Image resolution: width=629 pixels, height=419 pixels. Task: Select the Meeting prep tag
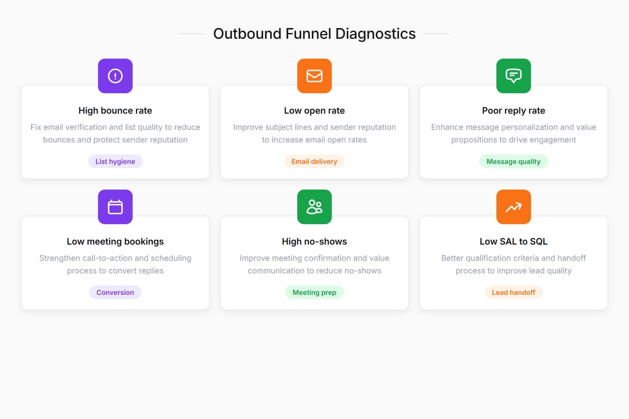click(314, 292)
